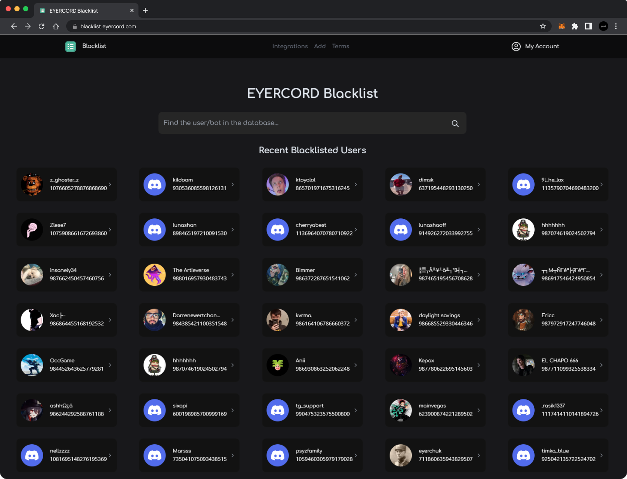The image size is (627, 479).
Task: Click psyzfamily's Discord avatar
Action: [278, 456]
